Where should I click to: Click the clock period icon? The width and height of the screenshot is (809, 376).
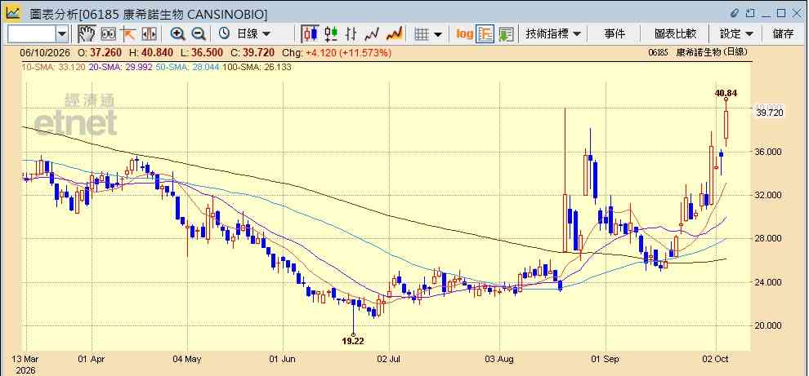point(224,34)
